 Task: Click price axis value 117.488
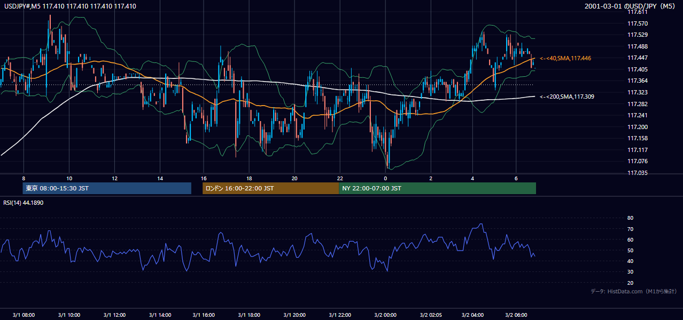click(x=637, y=46)
